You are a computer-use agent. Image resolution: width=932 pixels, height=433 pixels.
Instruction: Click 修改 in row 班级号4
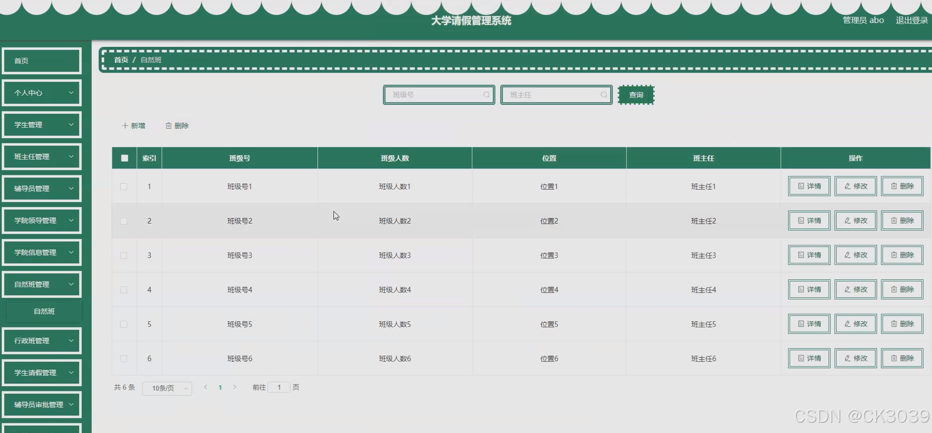click(856, 290)
